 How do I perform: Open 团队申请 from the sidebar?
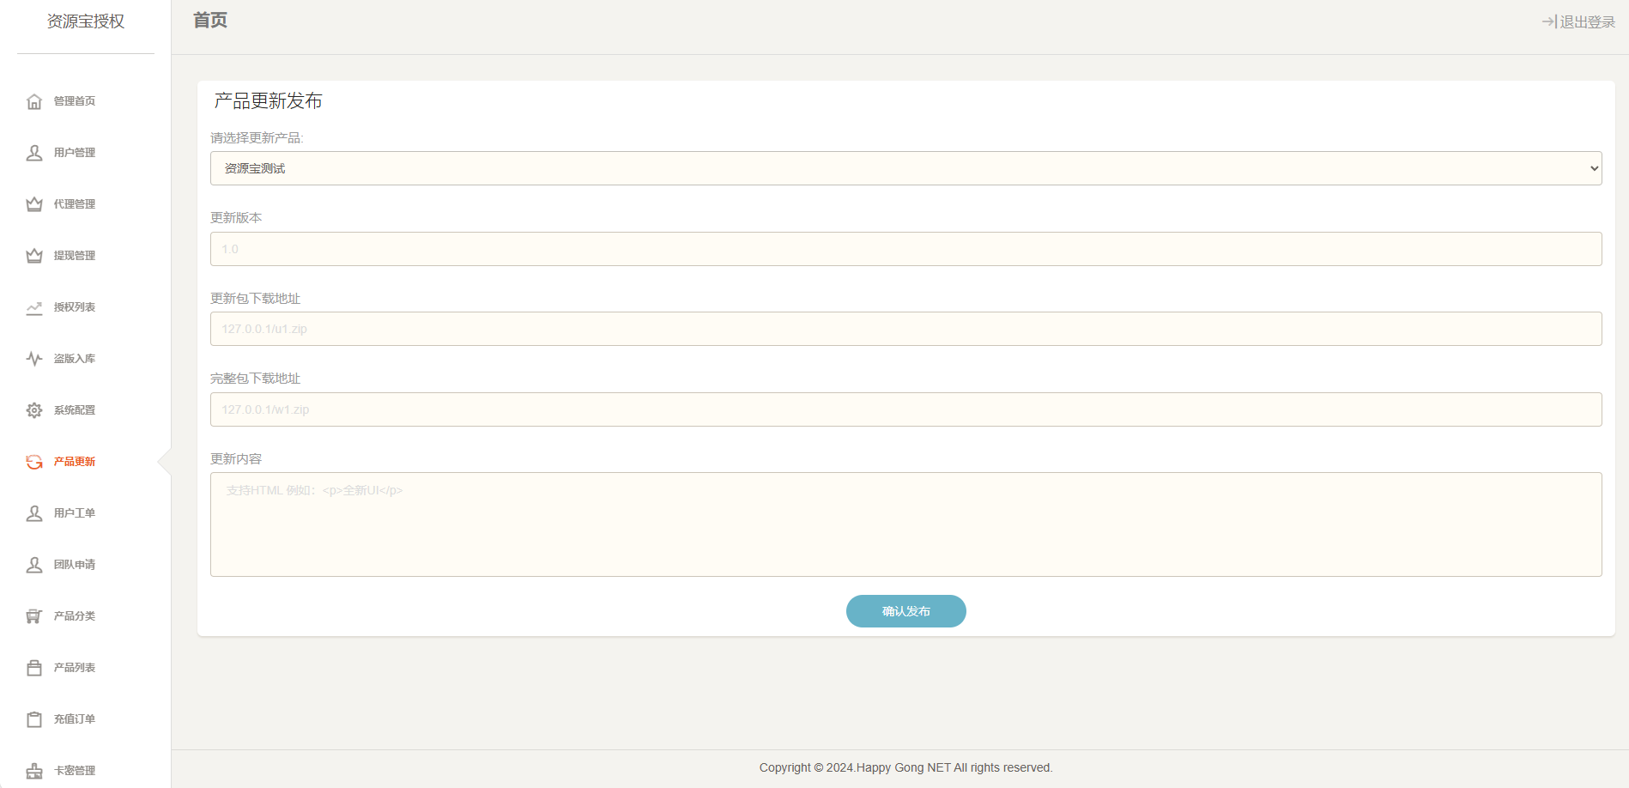pyautogui.click(x=75, y=565)
